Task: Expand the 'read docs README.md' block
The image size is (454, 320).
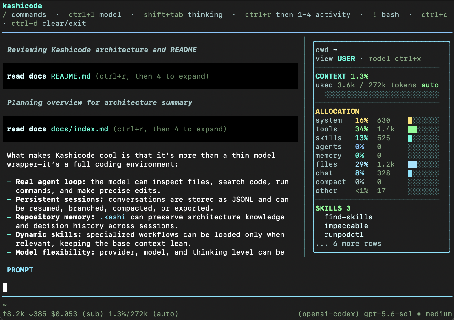Action: coord(150,76)
